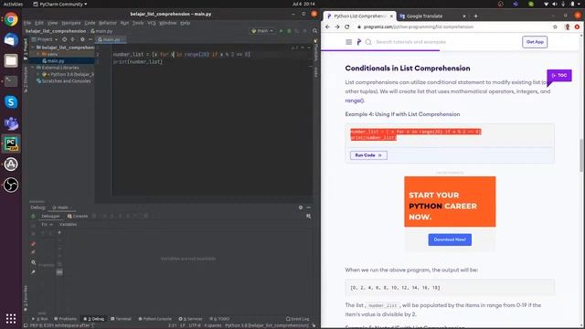The image size is (585, 329).
Task: Select the main.py editor tab
Action: (x=111, y=39)
